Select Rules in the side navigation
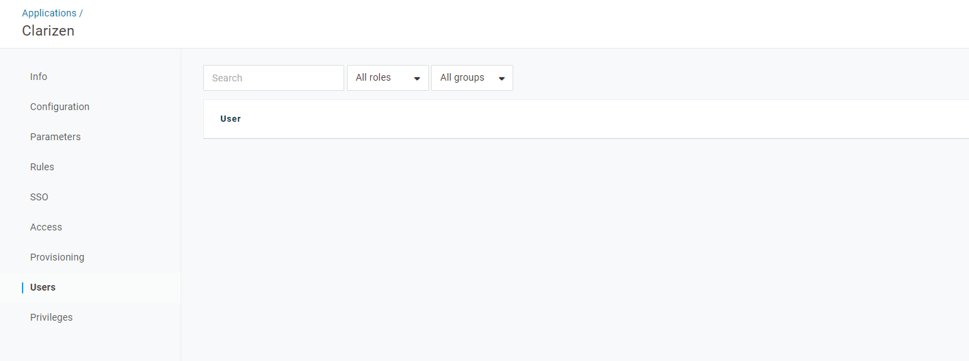 click(x=42, y=167)
